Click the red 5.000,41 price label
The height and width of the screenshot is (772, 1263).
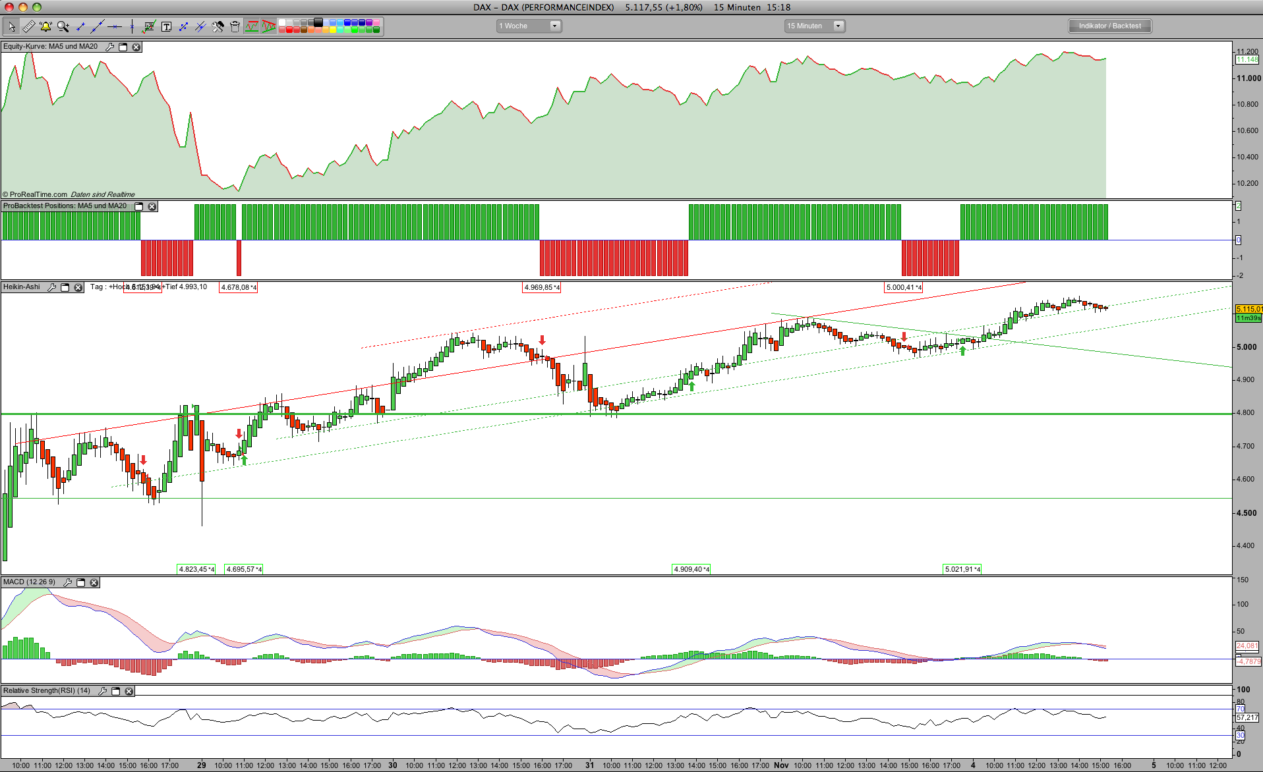[x=904, y=287]
